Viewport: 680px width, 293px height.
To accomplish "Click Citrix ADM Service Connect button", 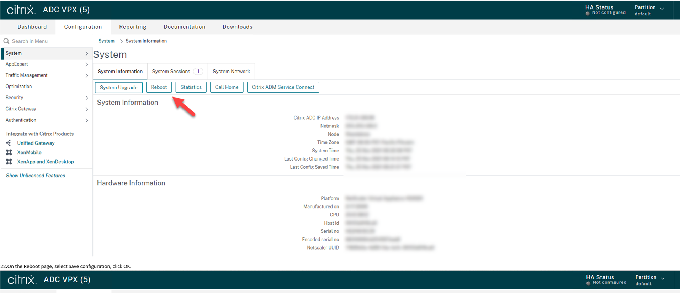I will click(x=283, y=87).
